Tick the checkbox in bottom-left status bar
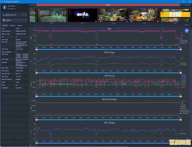Viewport: 192px width, 147px height. coord(33,145)
